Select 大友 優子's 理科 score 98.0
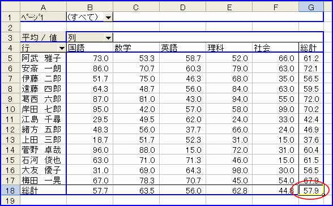This screenshot has width=333, height=206. tap(229, 170)
